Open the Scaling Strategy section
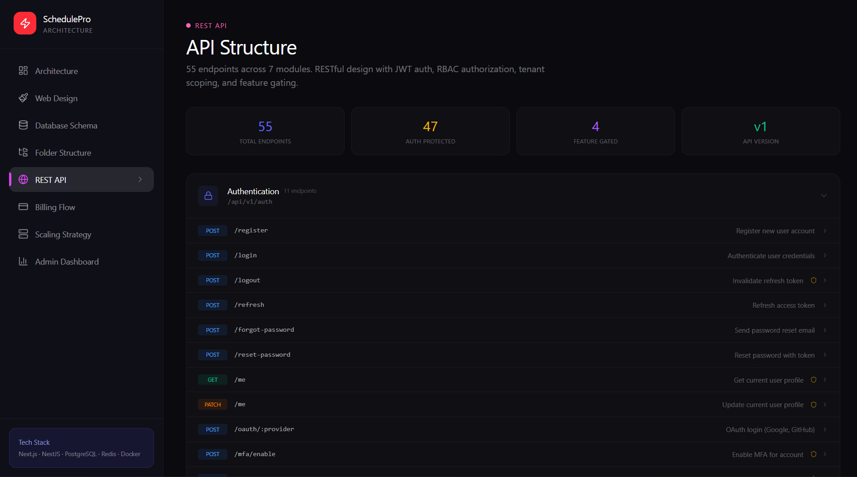 [63, 234]
